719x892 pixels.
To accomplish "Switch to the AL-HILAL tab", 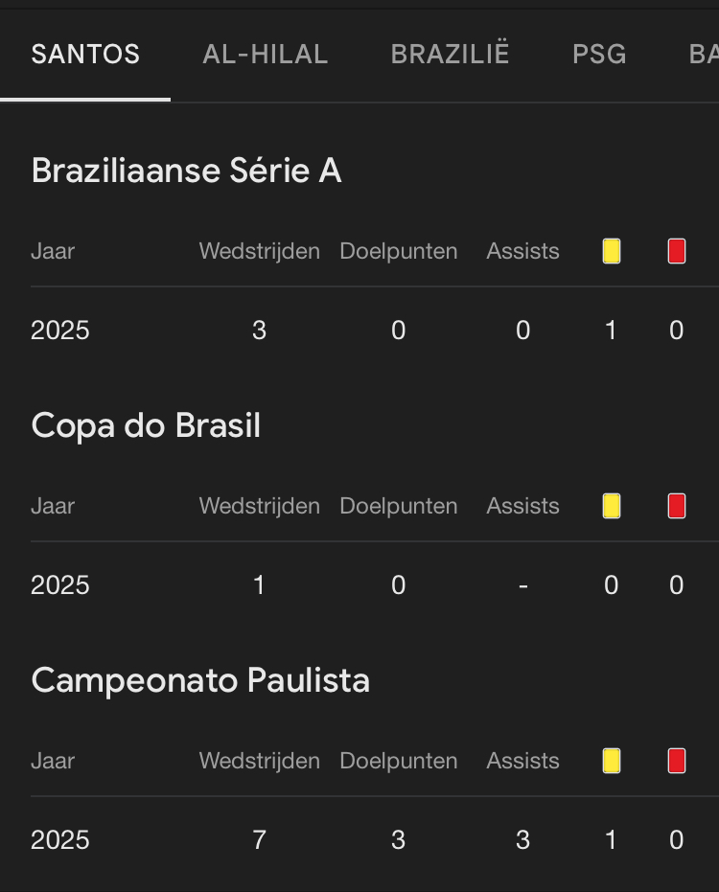I will tap(266, 55).
